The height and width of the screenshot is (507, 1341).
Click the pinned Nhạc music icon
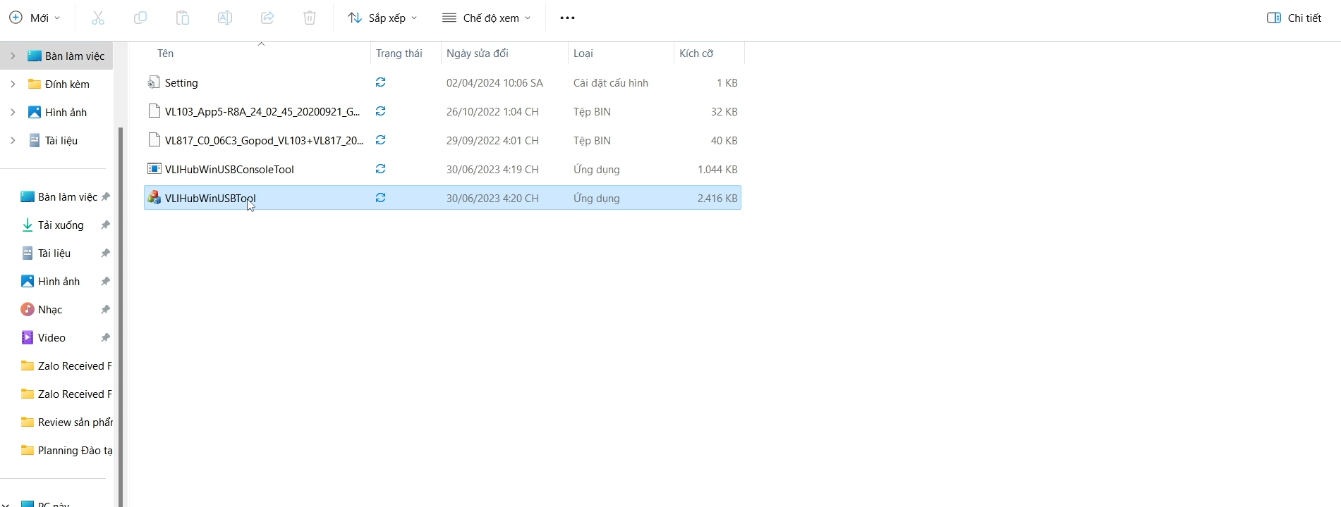[28, 309]
